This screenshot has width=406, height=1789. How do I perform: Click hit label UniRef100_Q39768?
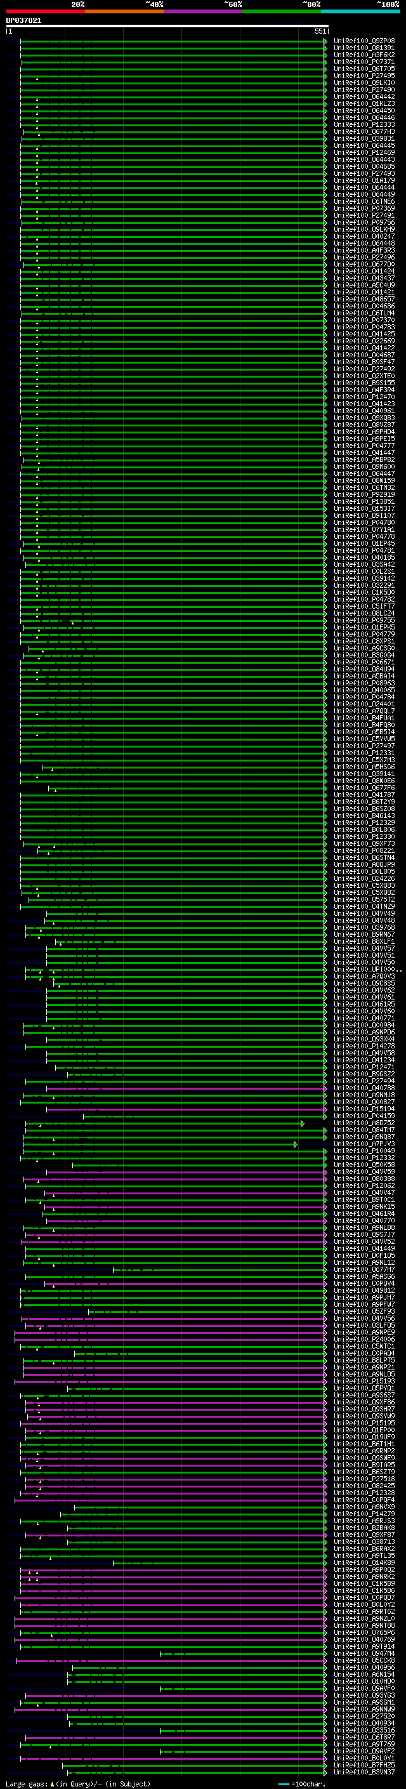point(364,927)
